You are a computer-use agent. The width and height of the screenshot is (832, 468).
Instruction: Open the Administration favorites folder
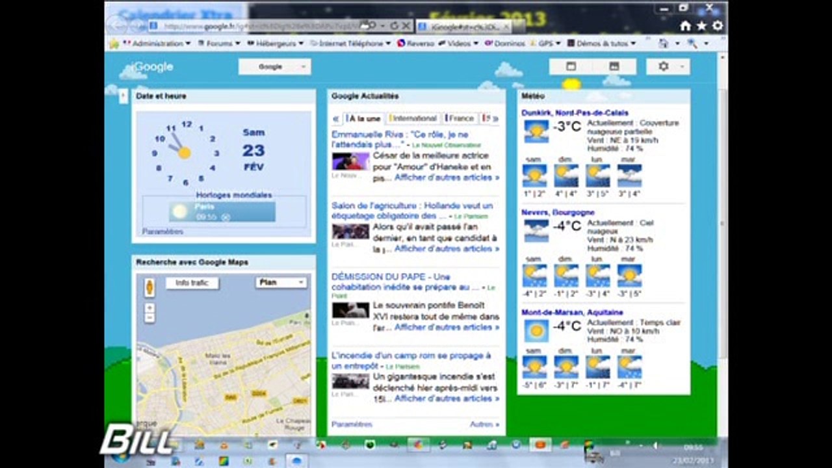coord(157,44)
